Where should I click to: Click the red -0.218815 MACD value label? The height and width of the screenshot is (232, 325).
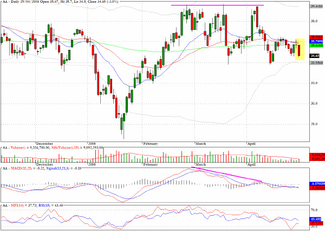[317, 188]
